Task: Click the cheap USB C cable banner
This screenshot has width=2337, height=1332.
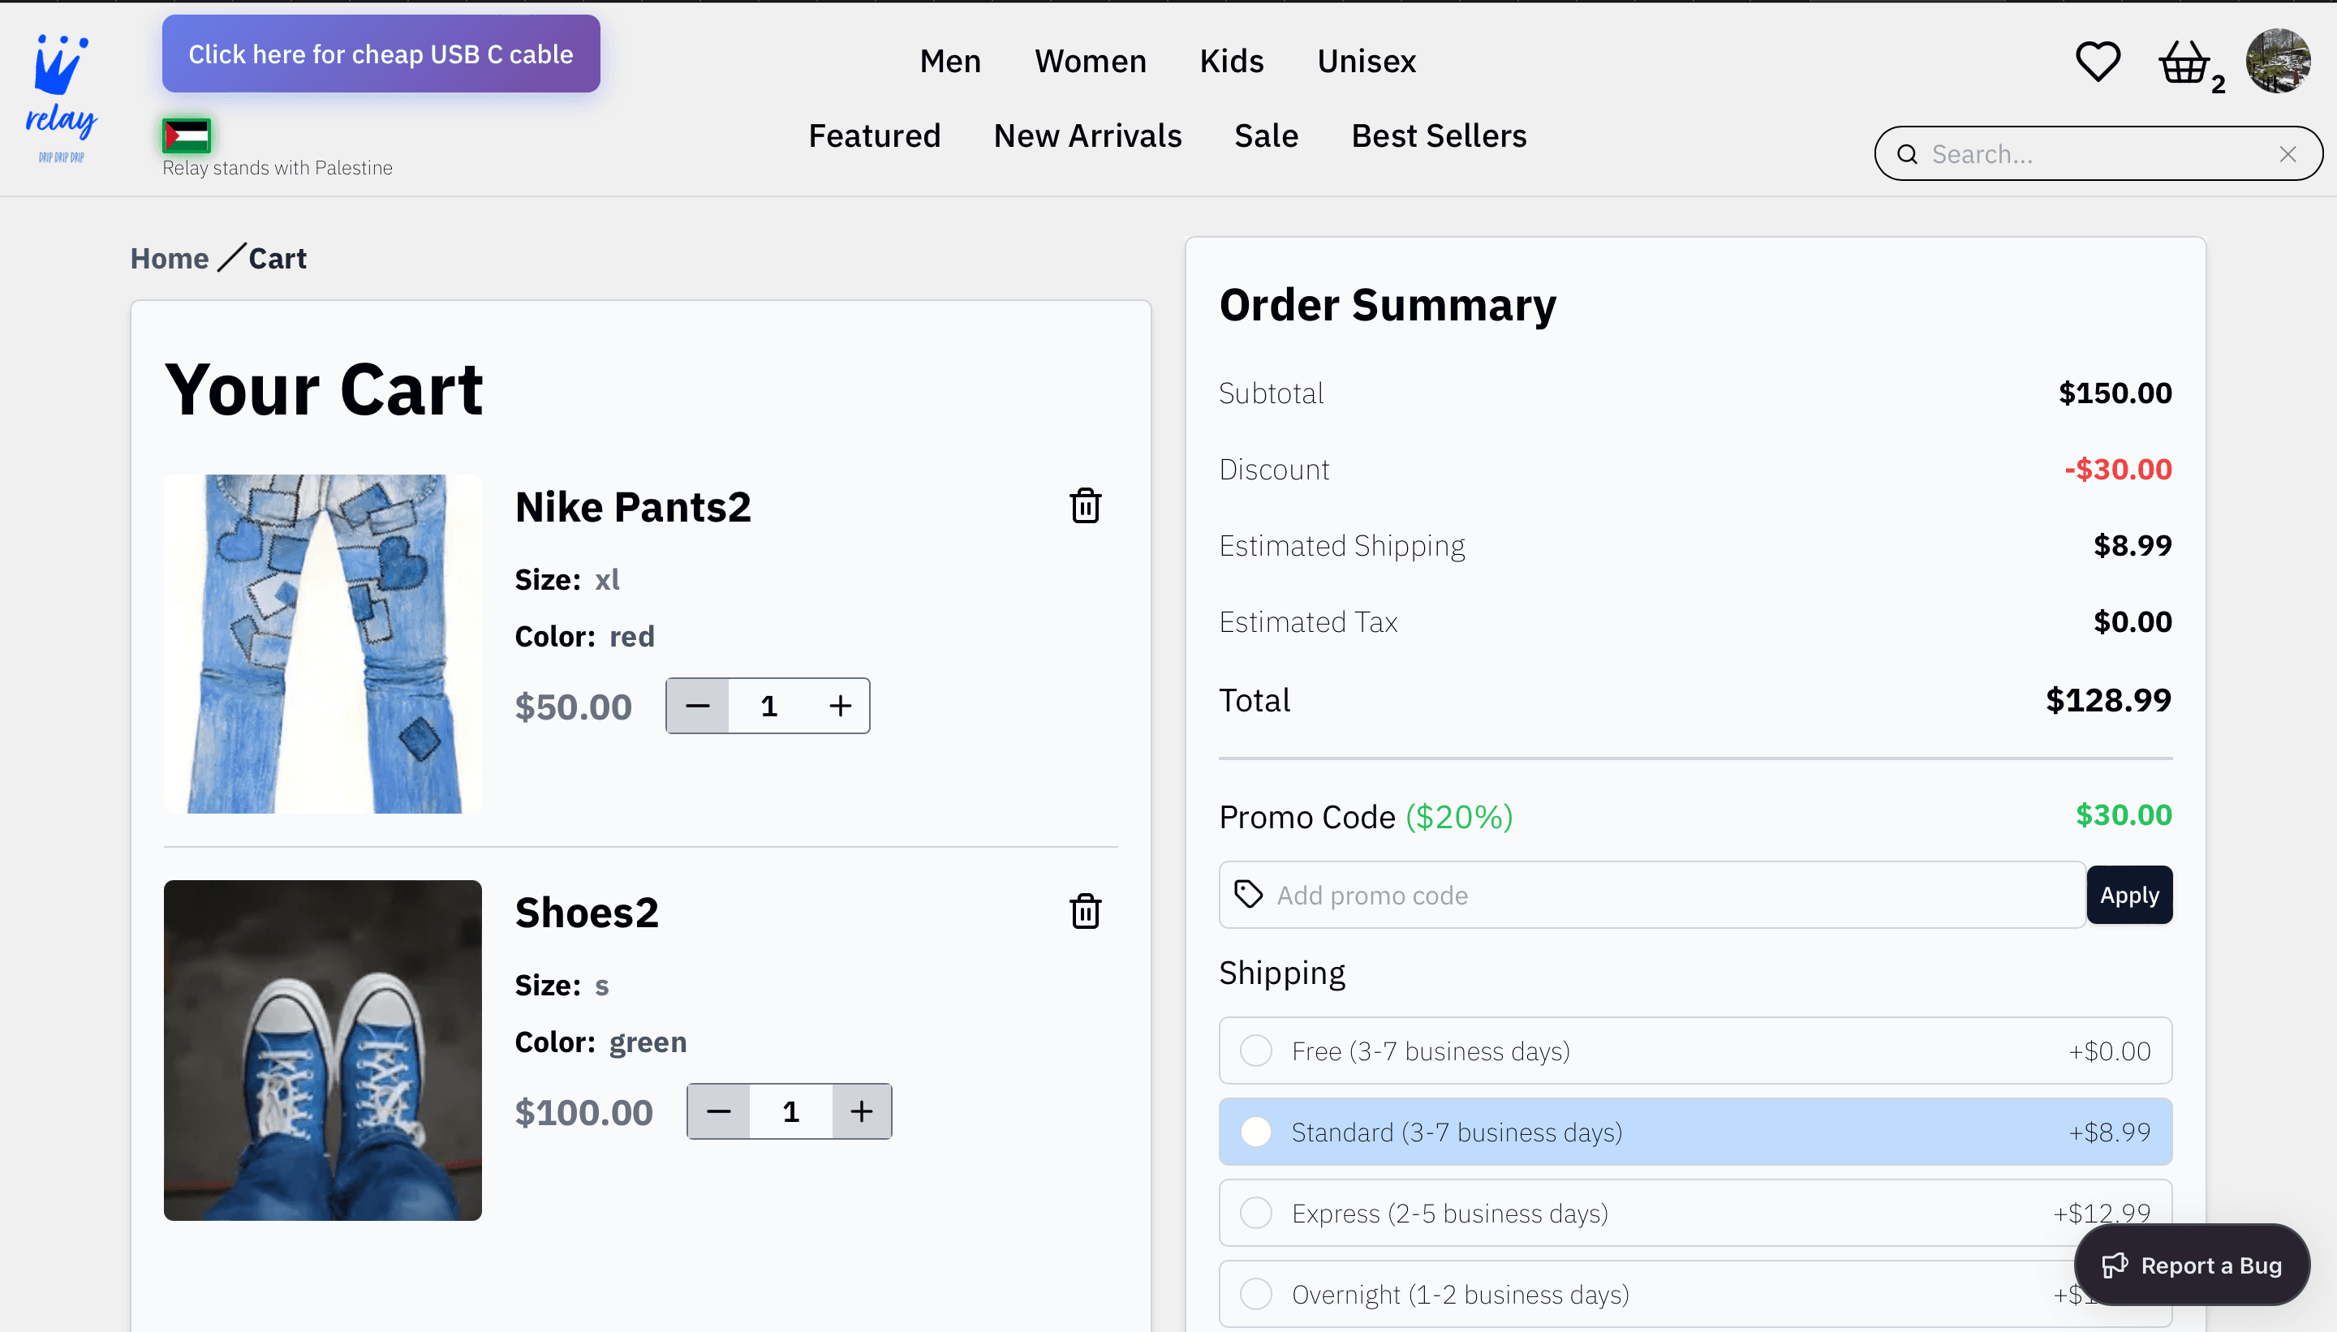Action: 381,54
